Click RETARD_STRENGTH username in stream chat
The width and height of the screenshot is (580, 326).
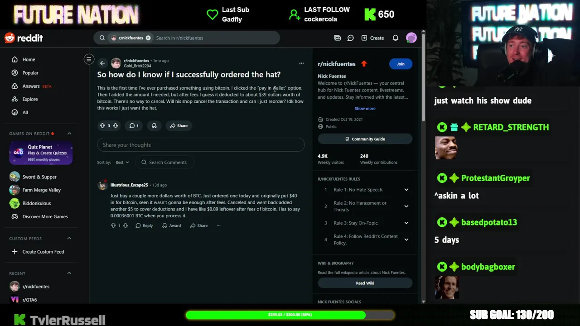click(x=511, y=127)
